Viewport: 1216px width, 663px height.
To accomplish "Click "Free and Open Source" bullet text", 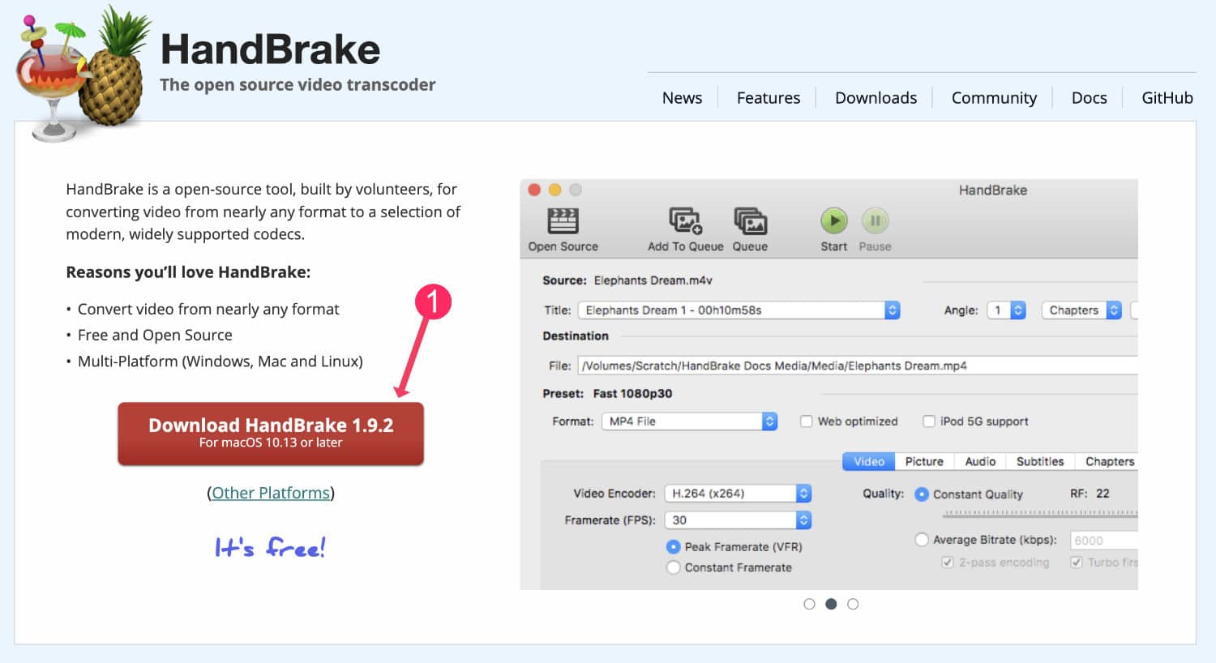I will tap(155, 336).
